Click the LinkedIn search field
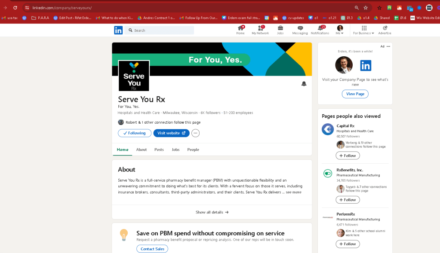 (160, 30)
